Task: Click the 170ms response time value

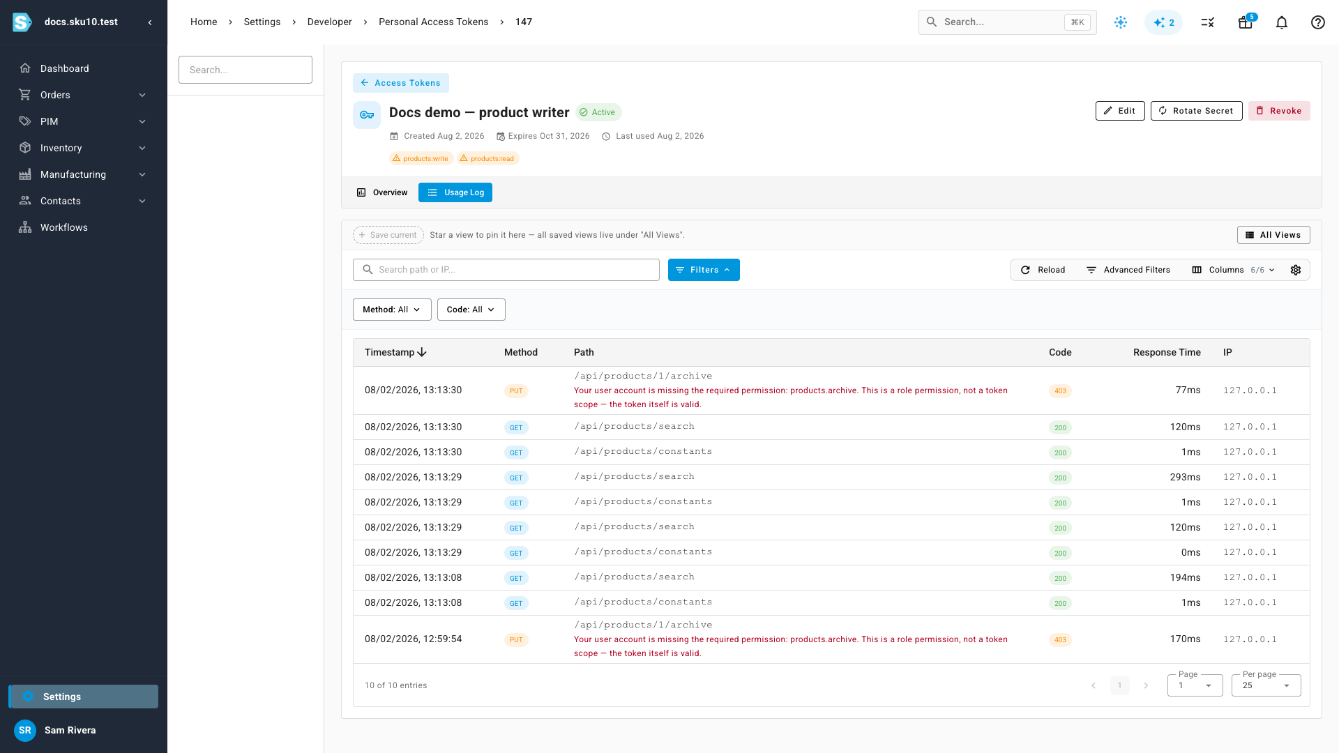Action: coord(1185,639)
